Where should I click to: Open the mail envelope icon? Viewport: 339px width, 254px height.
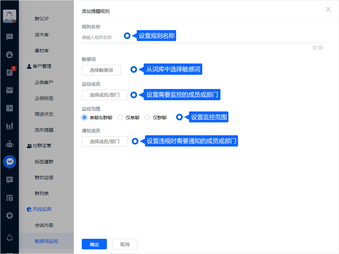10,90
